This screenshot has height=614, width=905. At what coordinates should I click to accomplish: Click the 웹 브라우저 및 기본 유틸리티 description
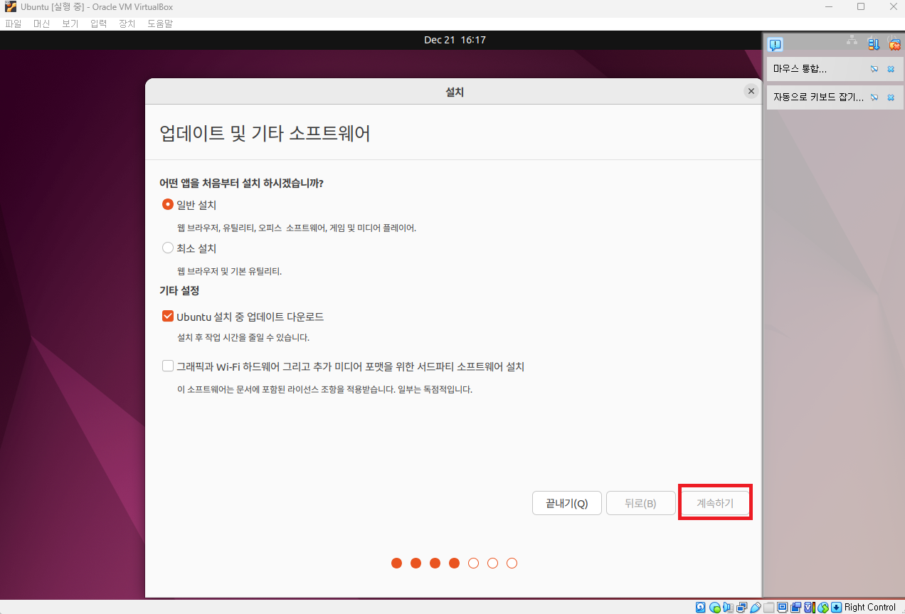click(229, 271)
